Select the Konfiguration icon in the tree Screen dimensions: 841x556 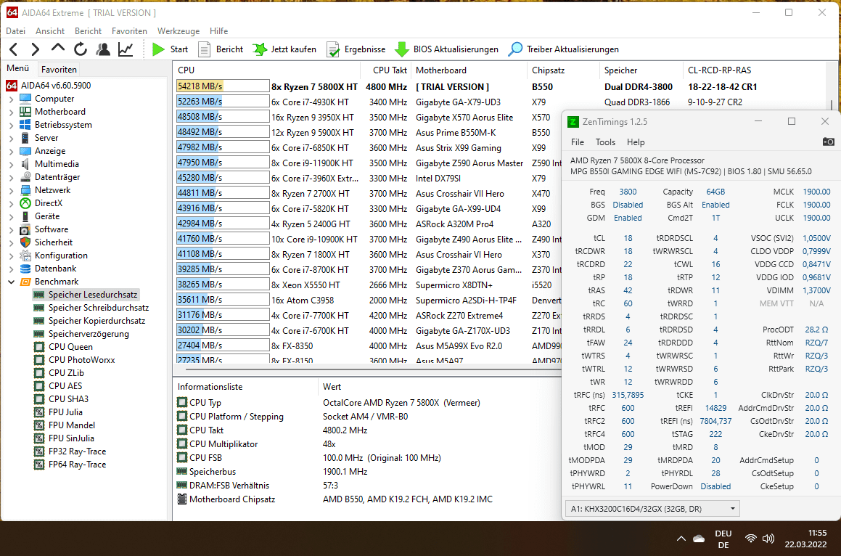click(x=25, y=255)
